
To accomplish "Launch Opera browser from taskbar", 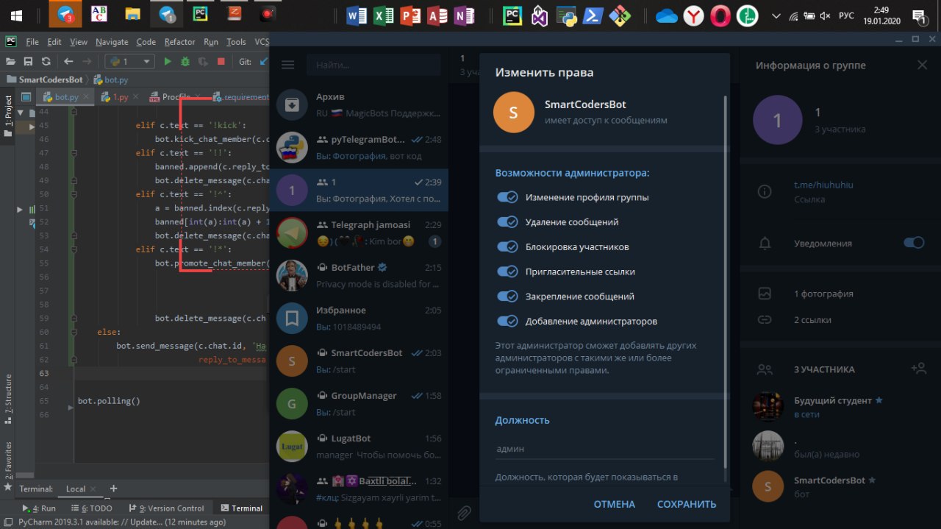I will 720,15.
